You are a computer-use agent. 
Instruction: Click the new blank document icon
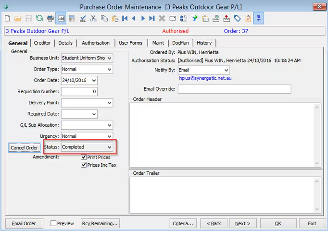[7, 18]
